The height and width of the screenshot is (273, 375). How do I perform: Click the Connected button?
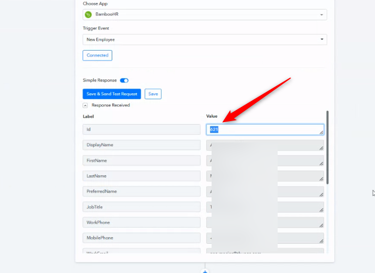click(x=97, y=56)
